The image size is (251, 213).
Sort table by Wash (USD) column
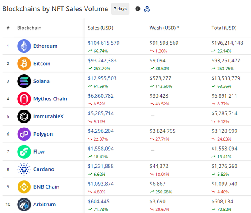click(164, 28)
